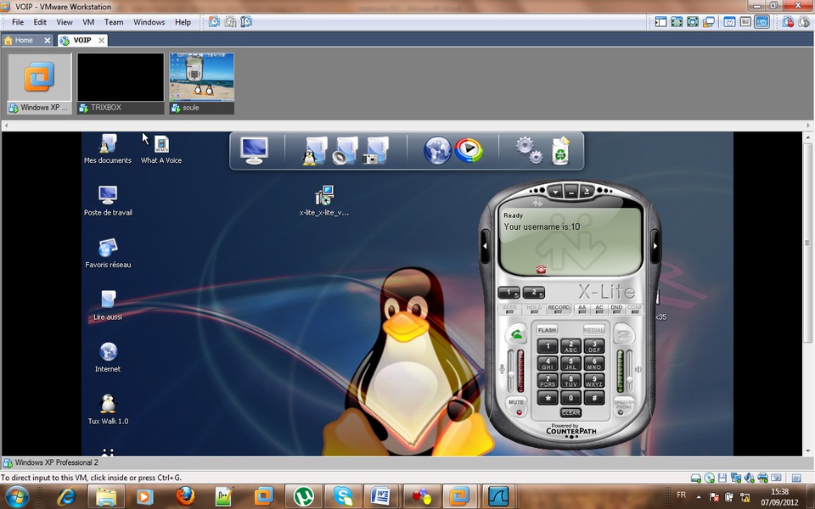
Task: Expand the left side drawer of X-Lite
Action: click(486, 246)
